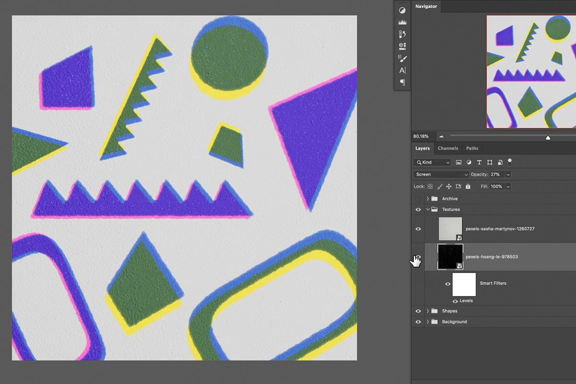
Task: Lock transparent pixels icon
Action: pyautogui.click(x=430, y=186)
